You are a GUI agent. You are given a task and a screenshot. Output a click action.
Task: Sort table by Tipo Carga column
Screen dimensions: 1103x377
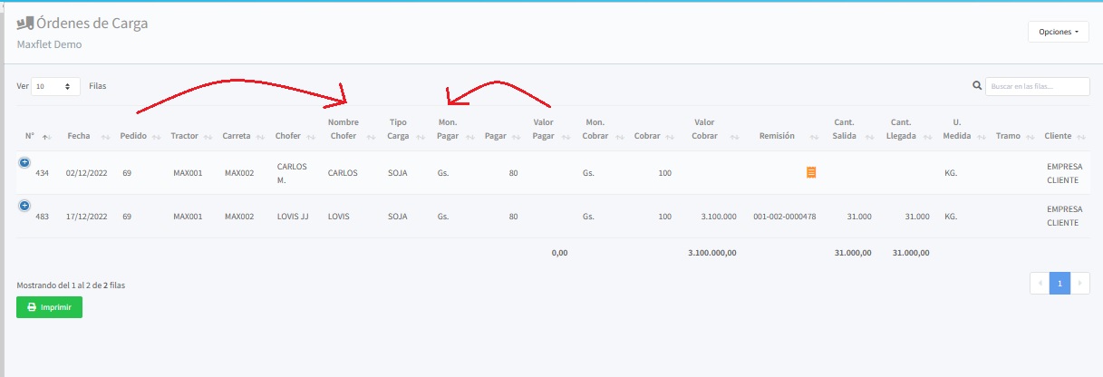coord(398,129)
